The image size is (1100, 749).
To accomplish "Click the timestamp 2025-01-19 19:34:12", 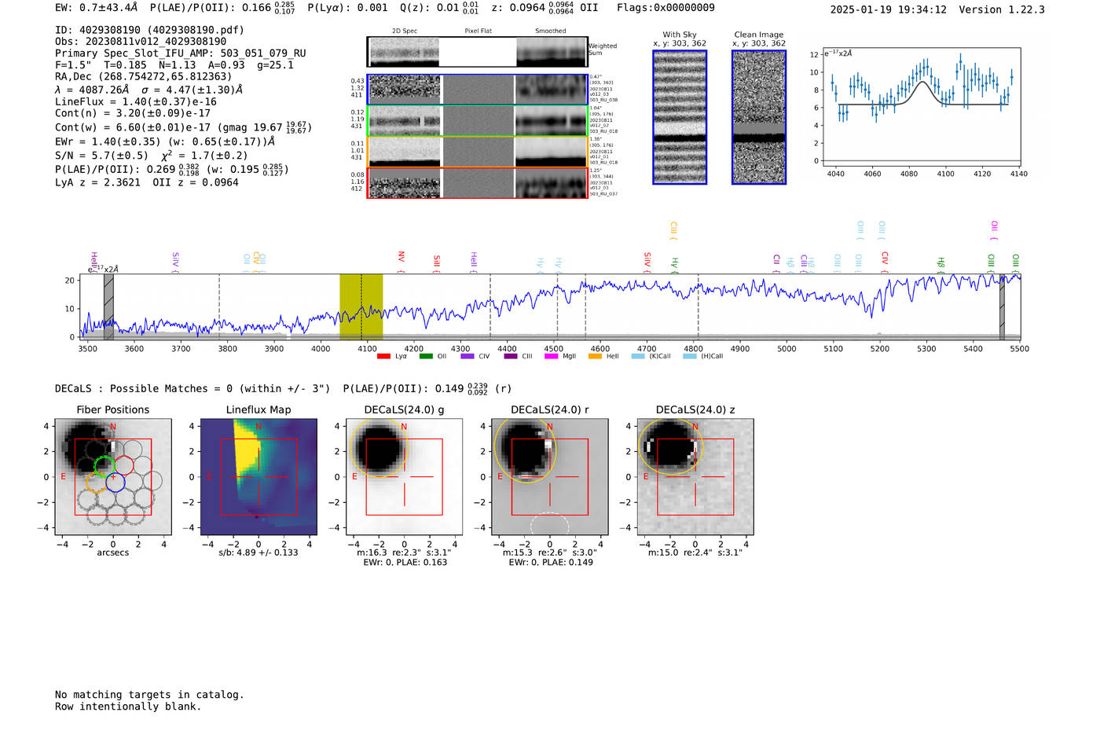I will [889, 9].
